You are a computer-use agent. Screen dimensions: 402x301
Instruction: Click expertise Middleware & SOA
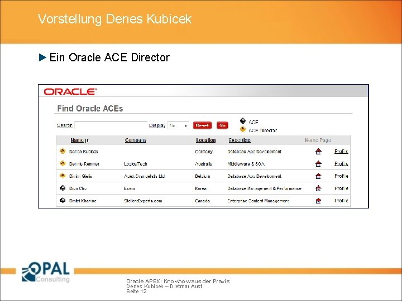click(x=246, y=164)
